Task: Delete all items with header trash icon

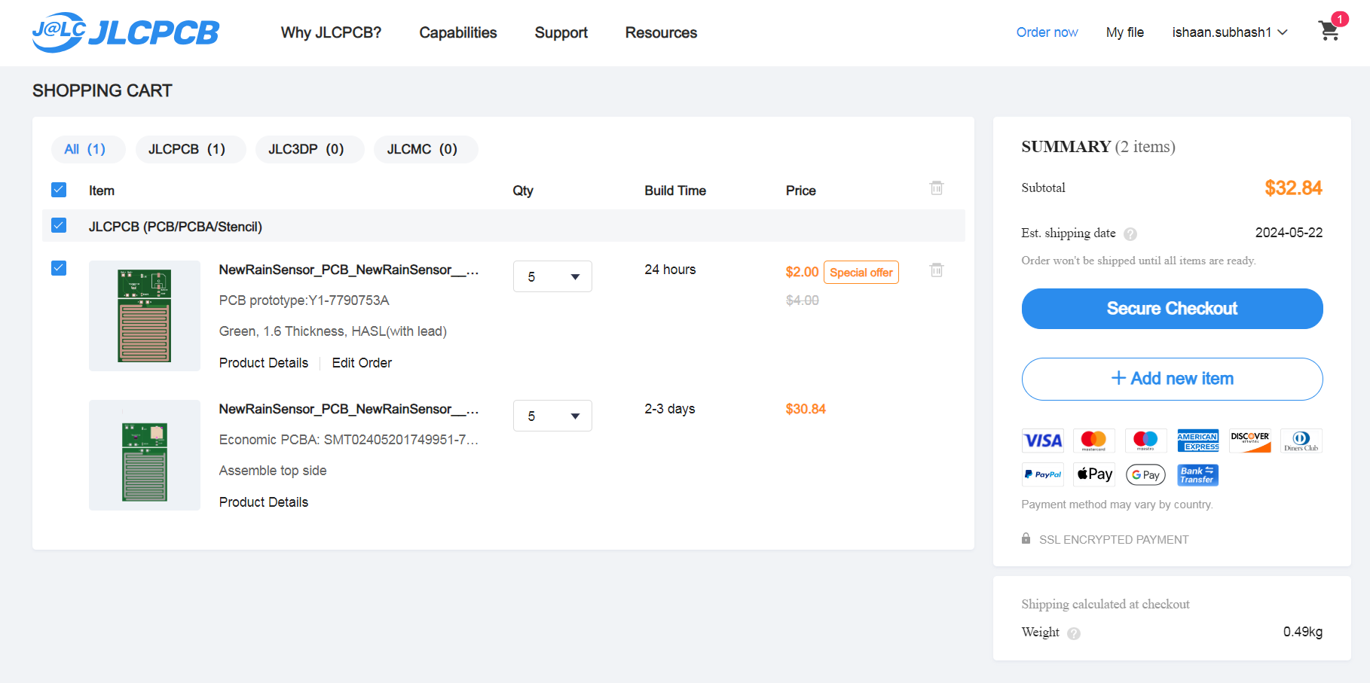Action: (x=937, y=188)
